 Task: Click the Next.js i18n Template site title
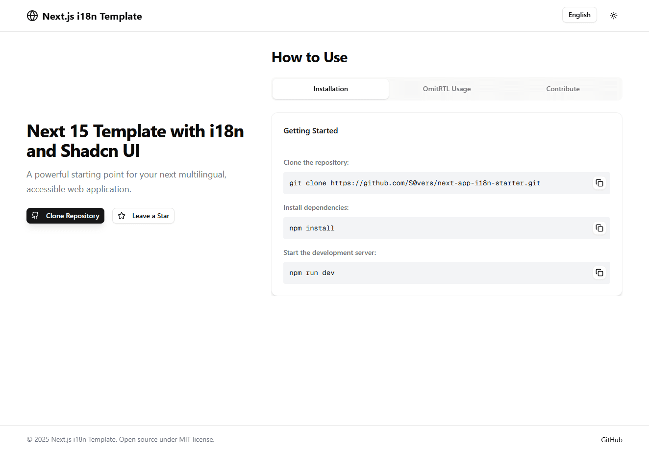(x=92, y=16)
